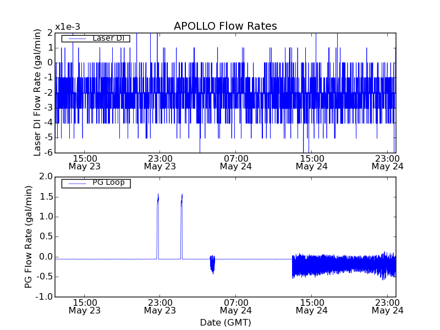Click the noisy PG Loop band near 15:00 May 24
The width and height of the screenshot is (440, 330).
point(311,265)
